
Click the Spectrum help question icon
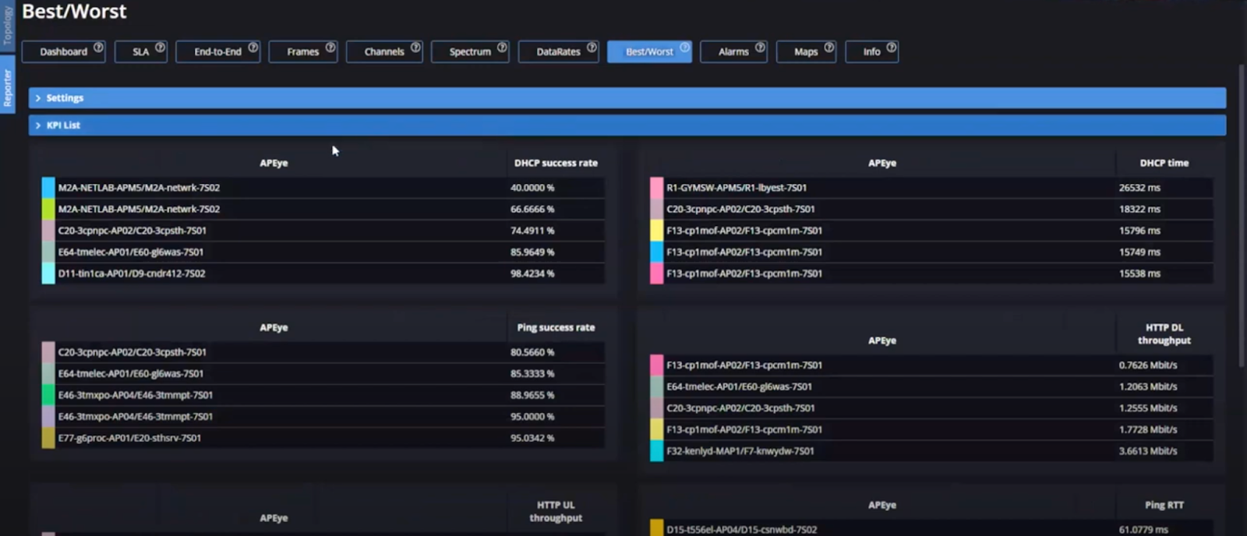tap(502, 48)
